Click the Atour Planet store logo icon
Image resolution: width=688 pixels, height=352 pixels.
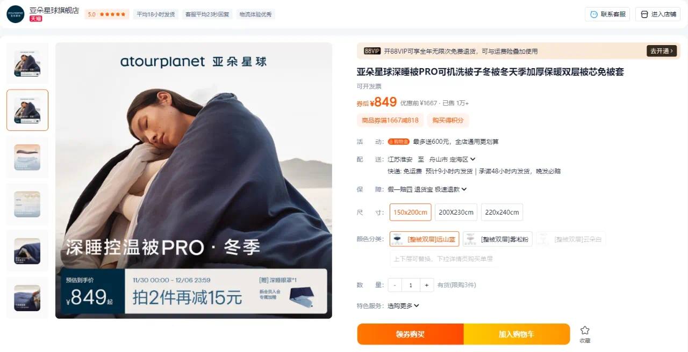click(x=15, y=14)
